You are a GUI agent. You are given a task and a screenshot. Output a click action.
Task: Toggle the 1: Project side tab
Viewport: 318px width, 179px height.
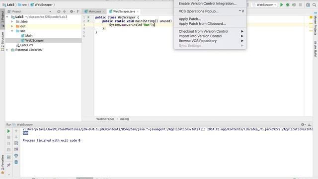(2, 18)
